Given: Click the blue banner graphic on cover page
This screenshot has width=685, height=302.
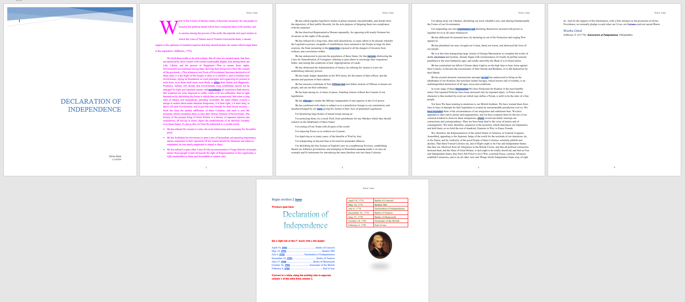Looking at the screenshot, I should tap(70, 15).
